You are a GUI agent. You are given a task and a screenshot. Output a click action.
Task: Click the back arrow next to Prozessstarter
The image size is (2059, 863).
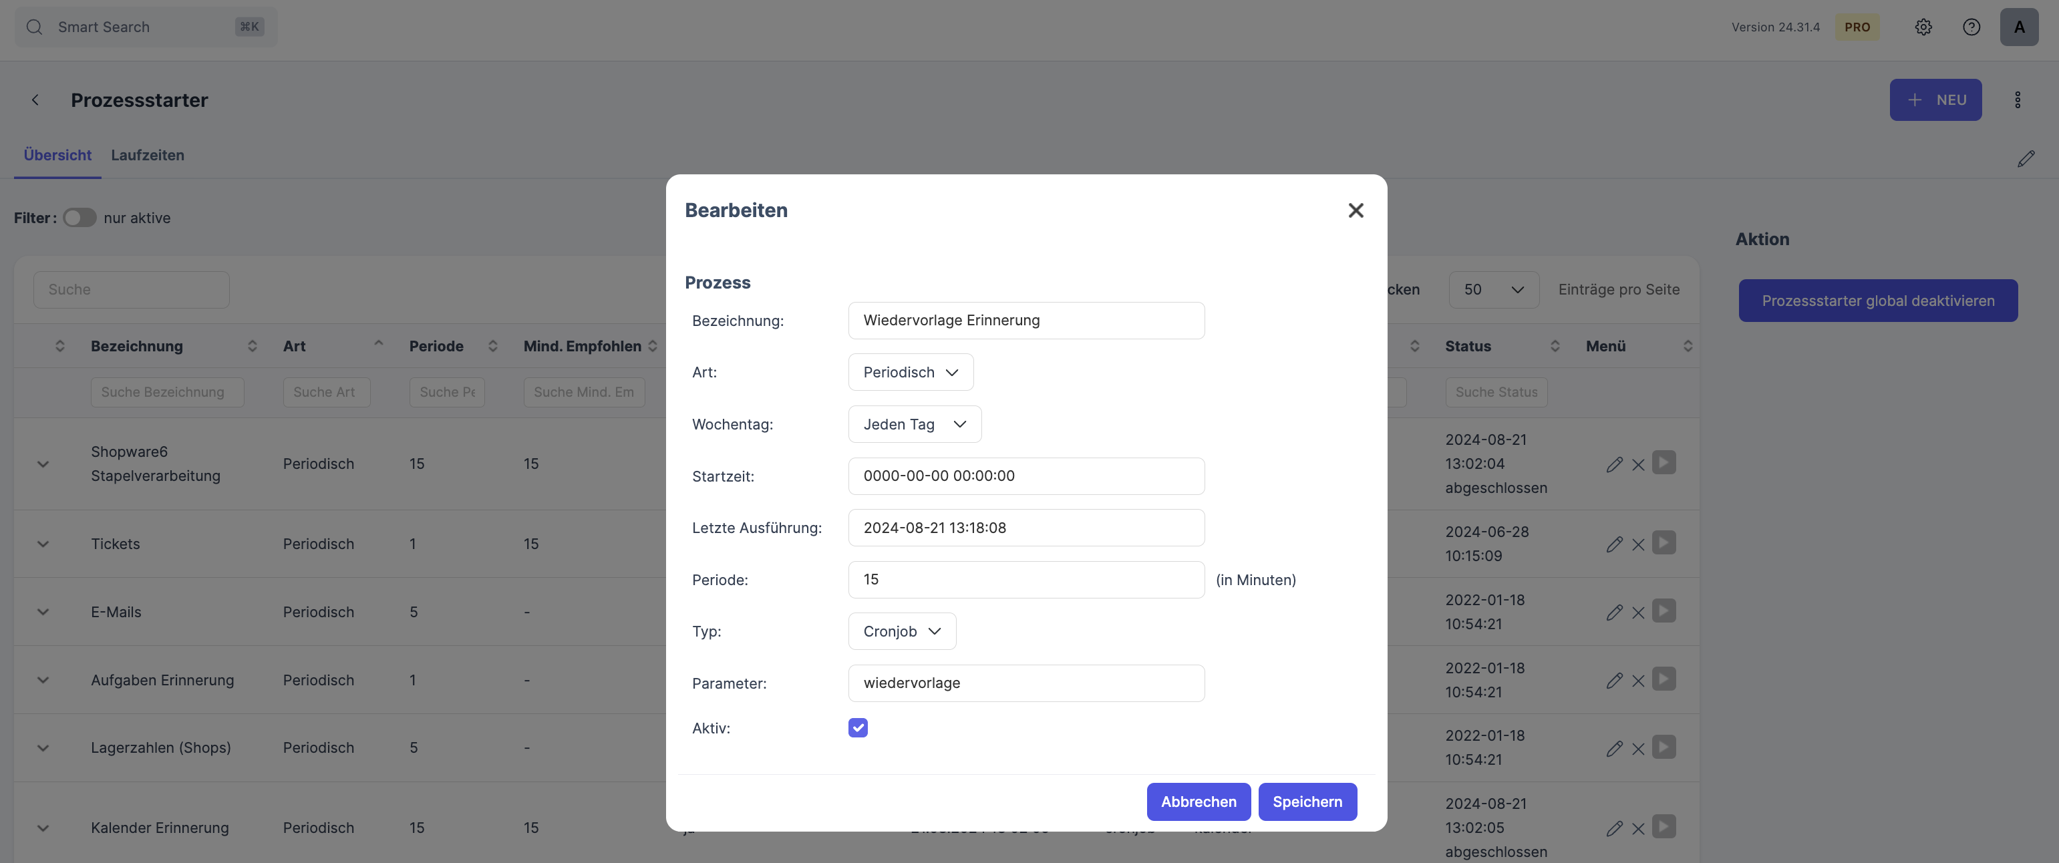[35, 100]
